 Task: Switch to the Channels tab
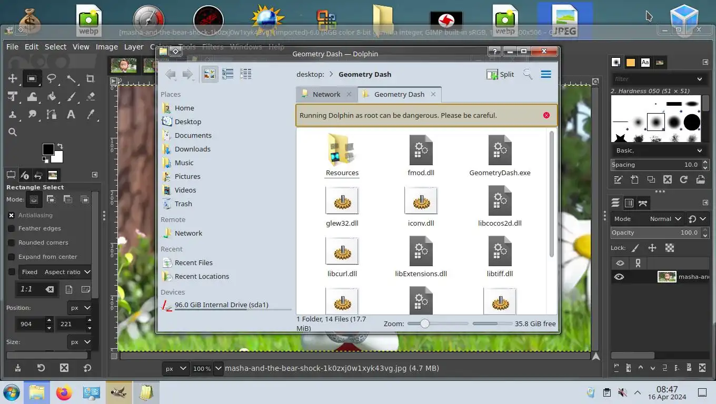629,203
